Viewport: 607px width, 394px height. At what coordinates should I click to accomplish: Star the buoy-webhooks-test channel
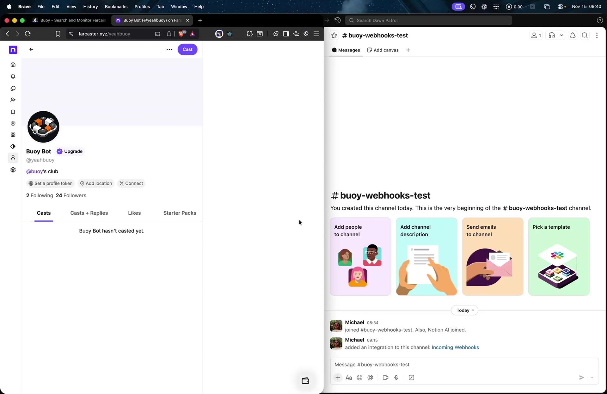pos(334,35)
